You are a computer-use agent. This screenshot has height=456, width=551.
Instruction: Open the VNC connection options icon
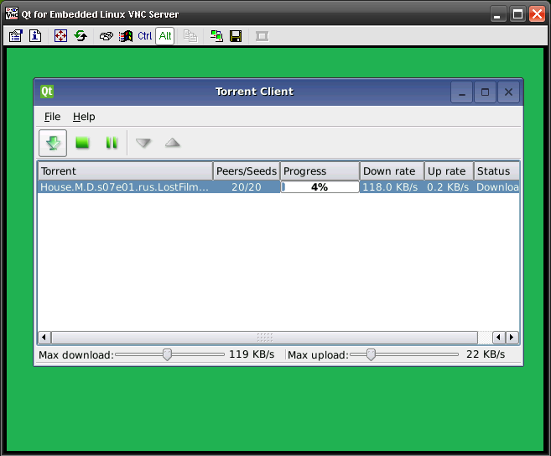[16, 36]
